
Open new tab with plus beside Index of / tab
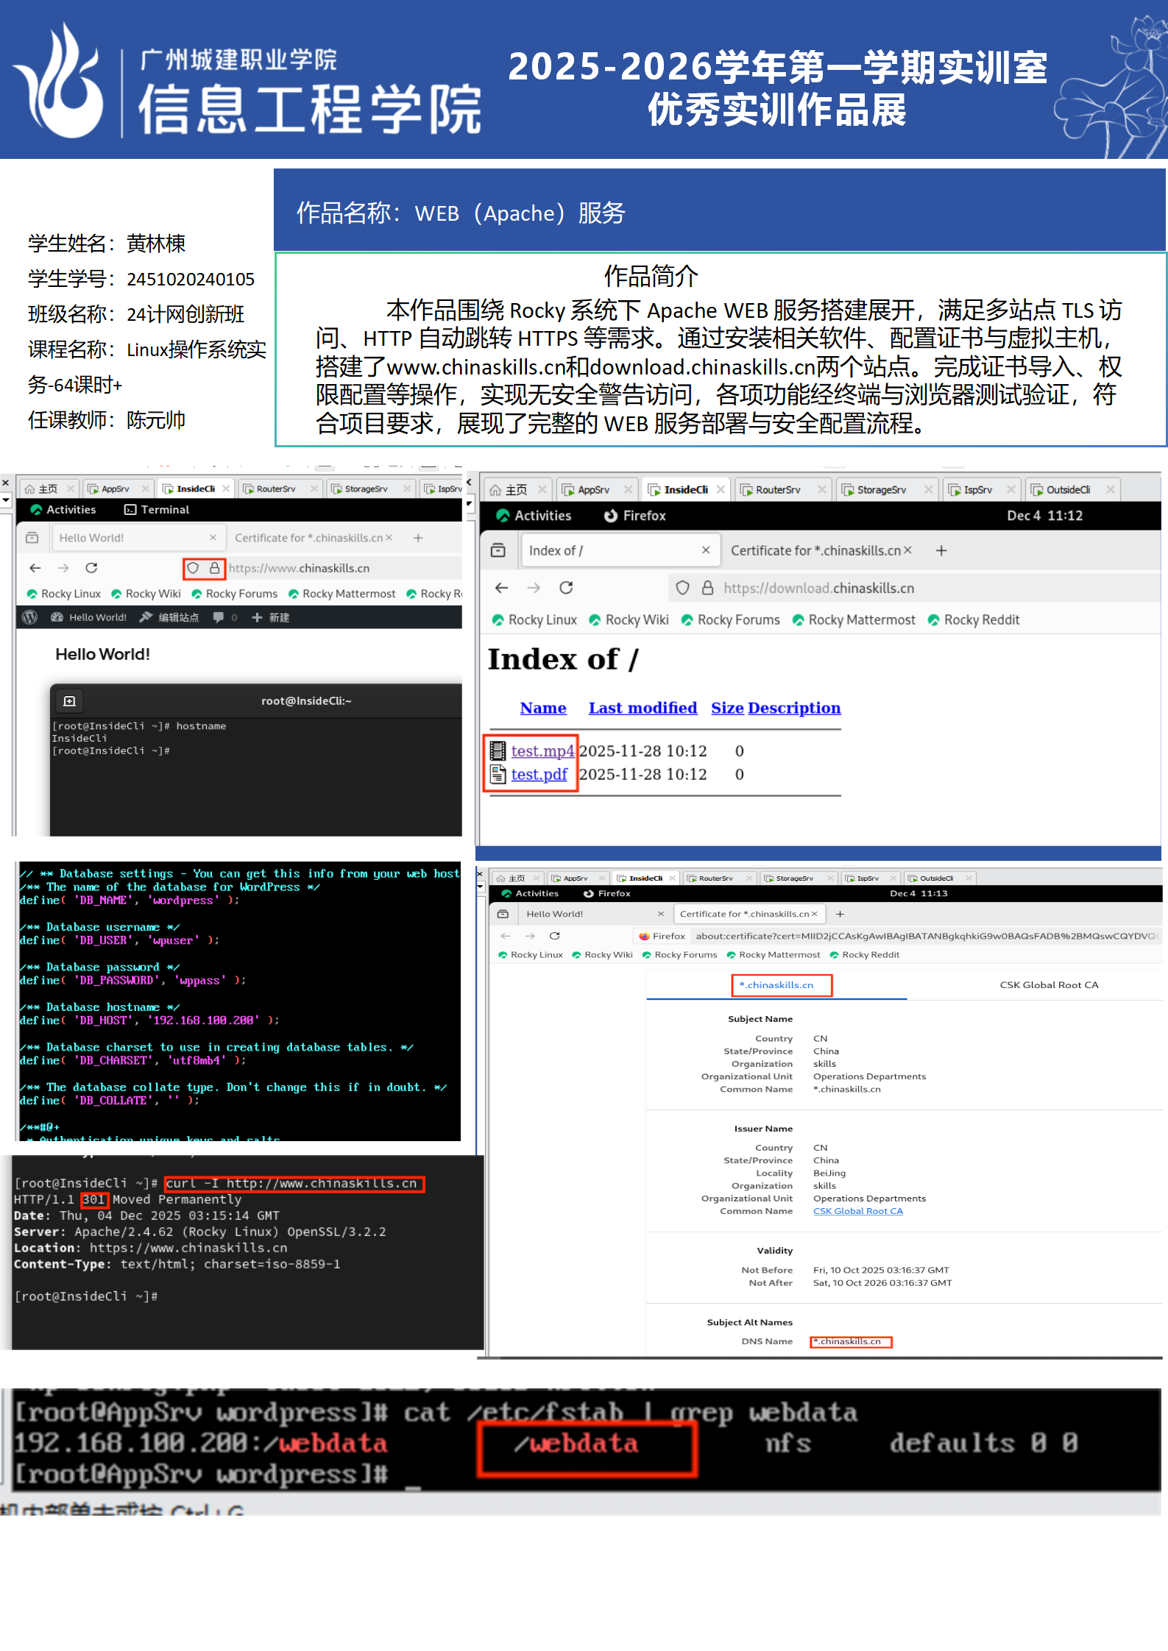(x=941, y=550)
